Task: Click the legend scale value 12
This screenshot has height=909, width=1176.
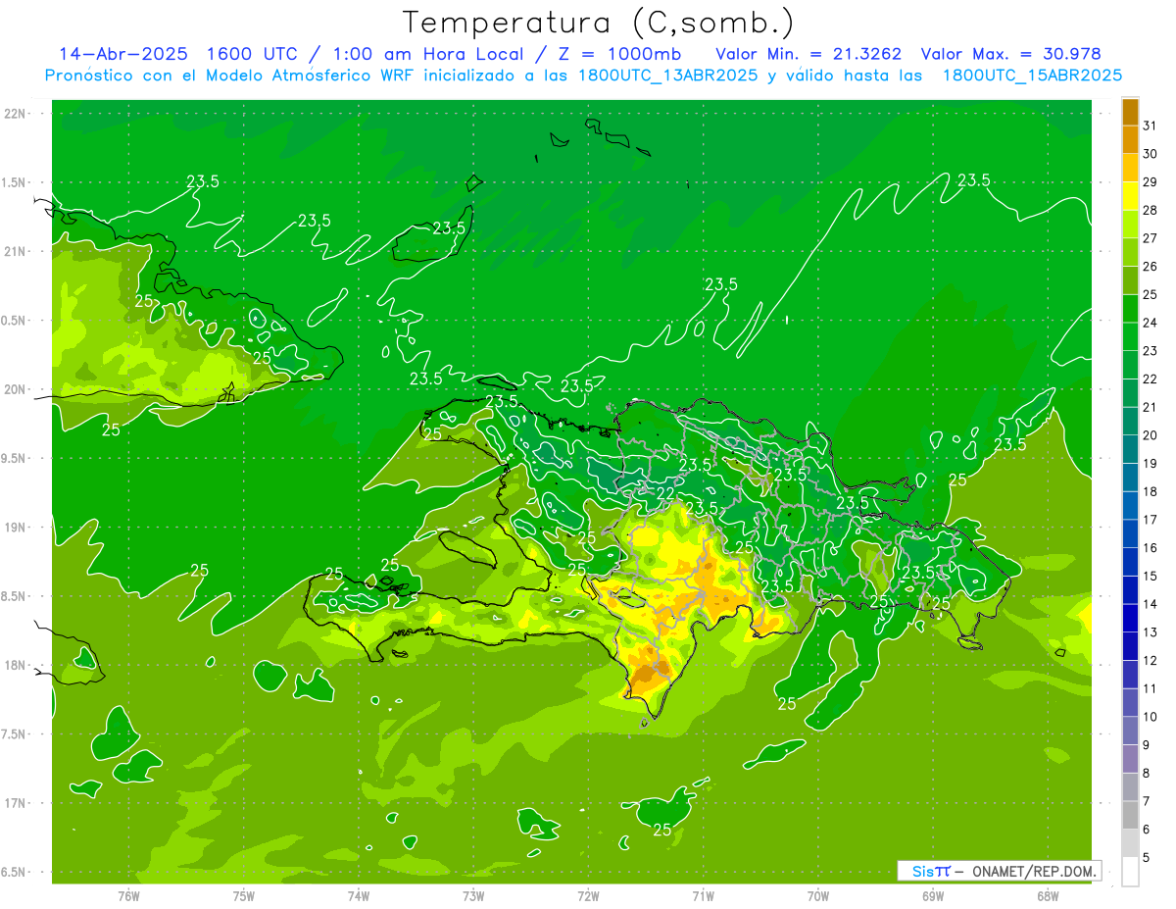Action: pyautogui.click(x=1151, y=661)
